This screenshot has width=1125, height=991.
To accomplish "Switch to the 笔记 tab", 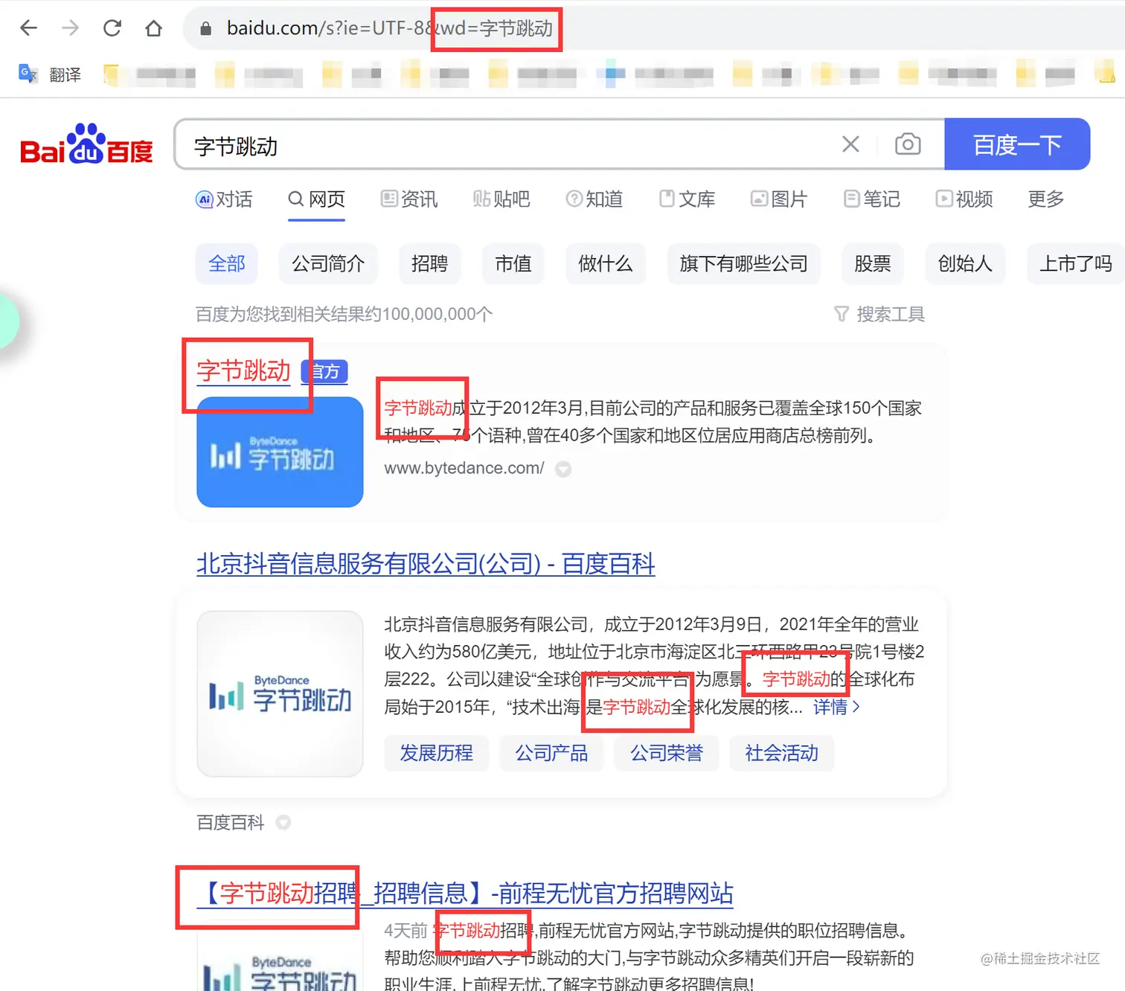I will point(872,199).
